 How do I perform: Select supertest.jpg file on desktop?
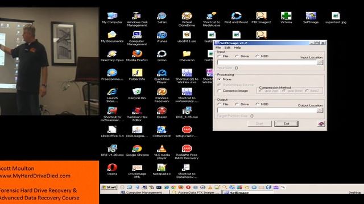336,18
